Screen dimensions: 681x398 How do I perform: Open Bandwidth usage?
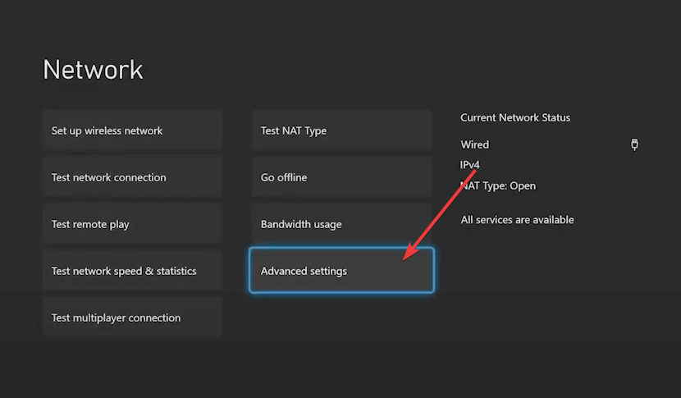point(341,224)
